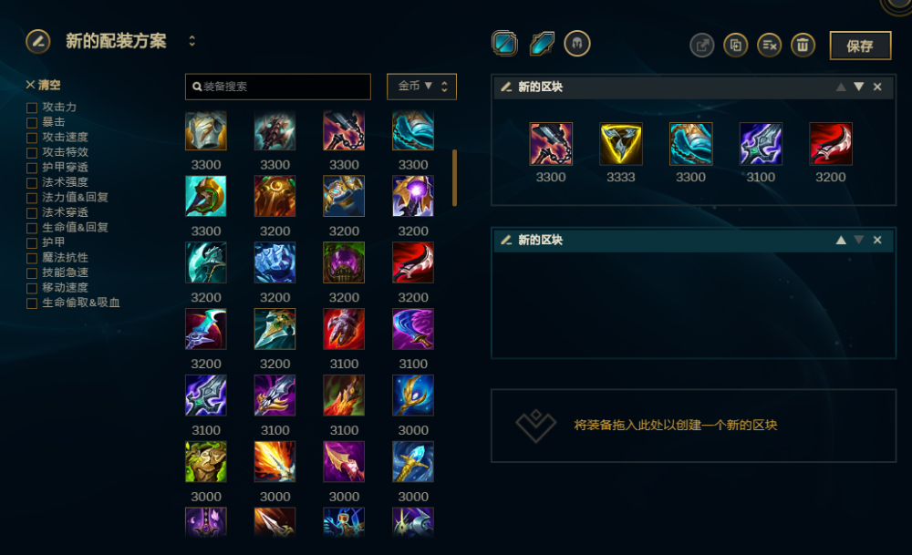Screen dimensions: 912x555
Task: Select the yellow 3333 gold item in first block
Action: tap(620, 144)
